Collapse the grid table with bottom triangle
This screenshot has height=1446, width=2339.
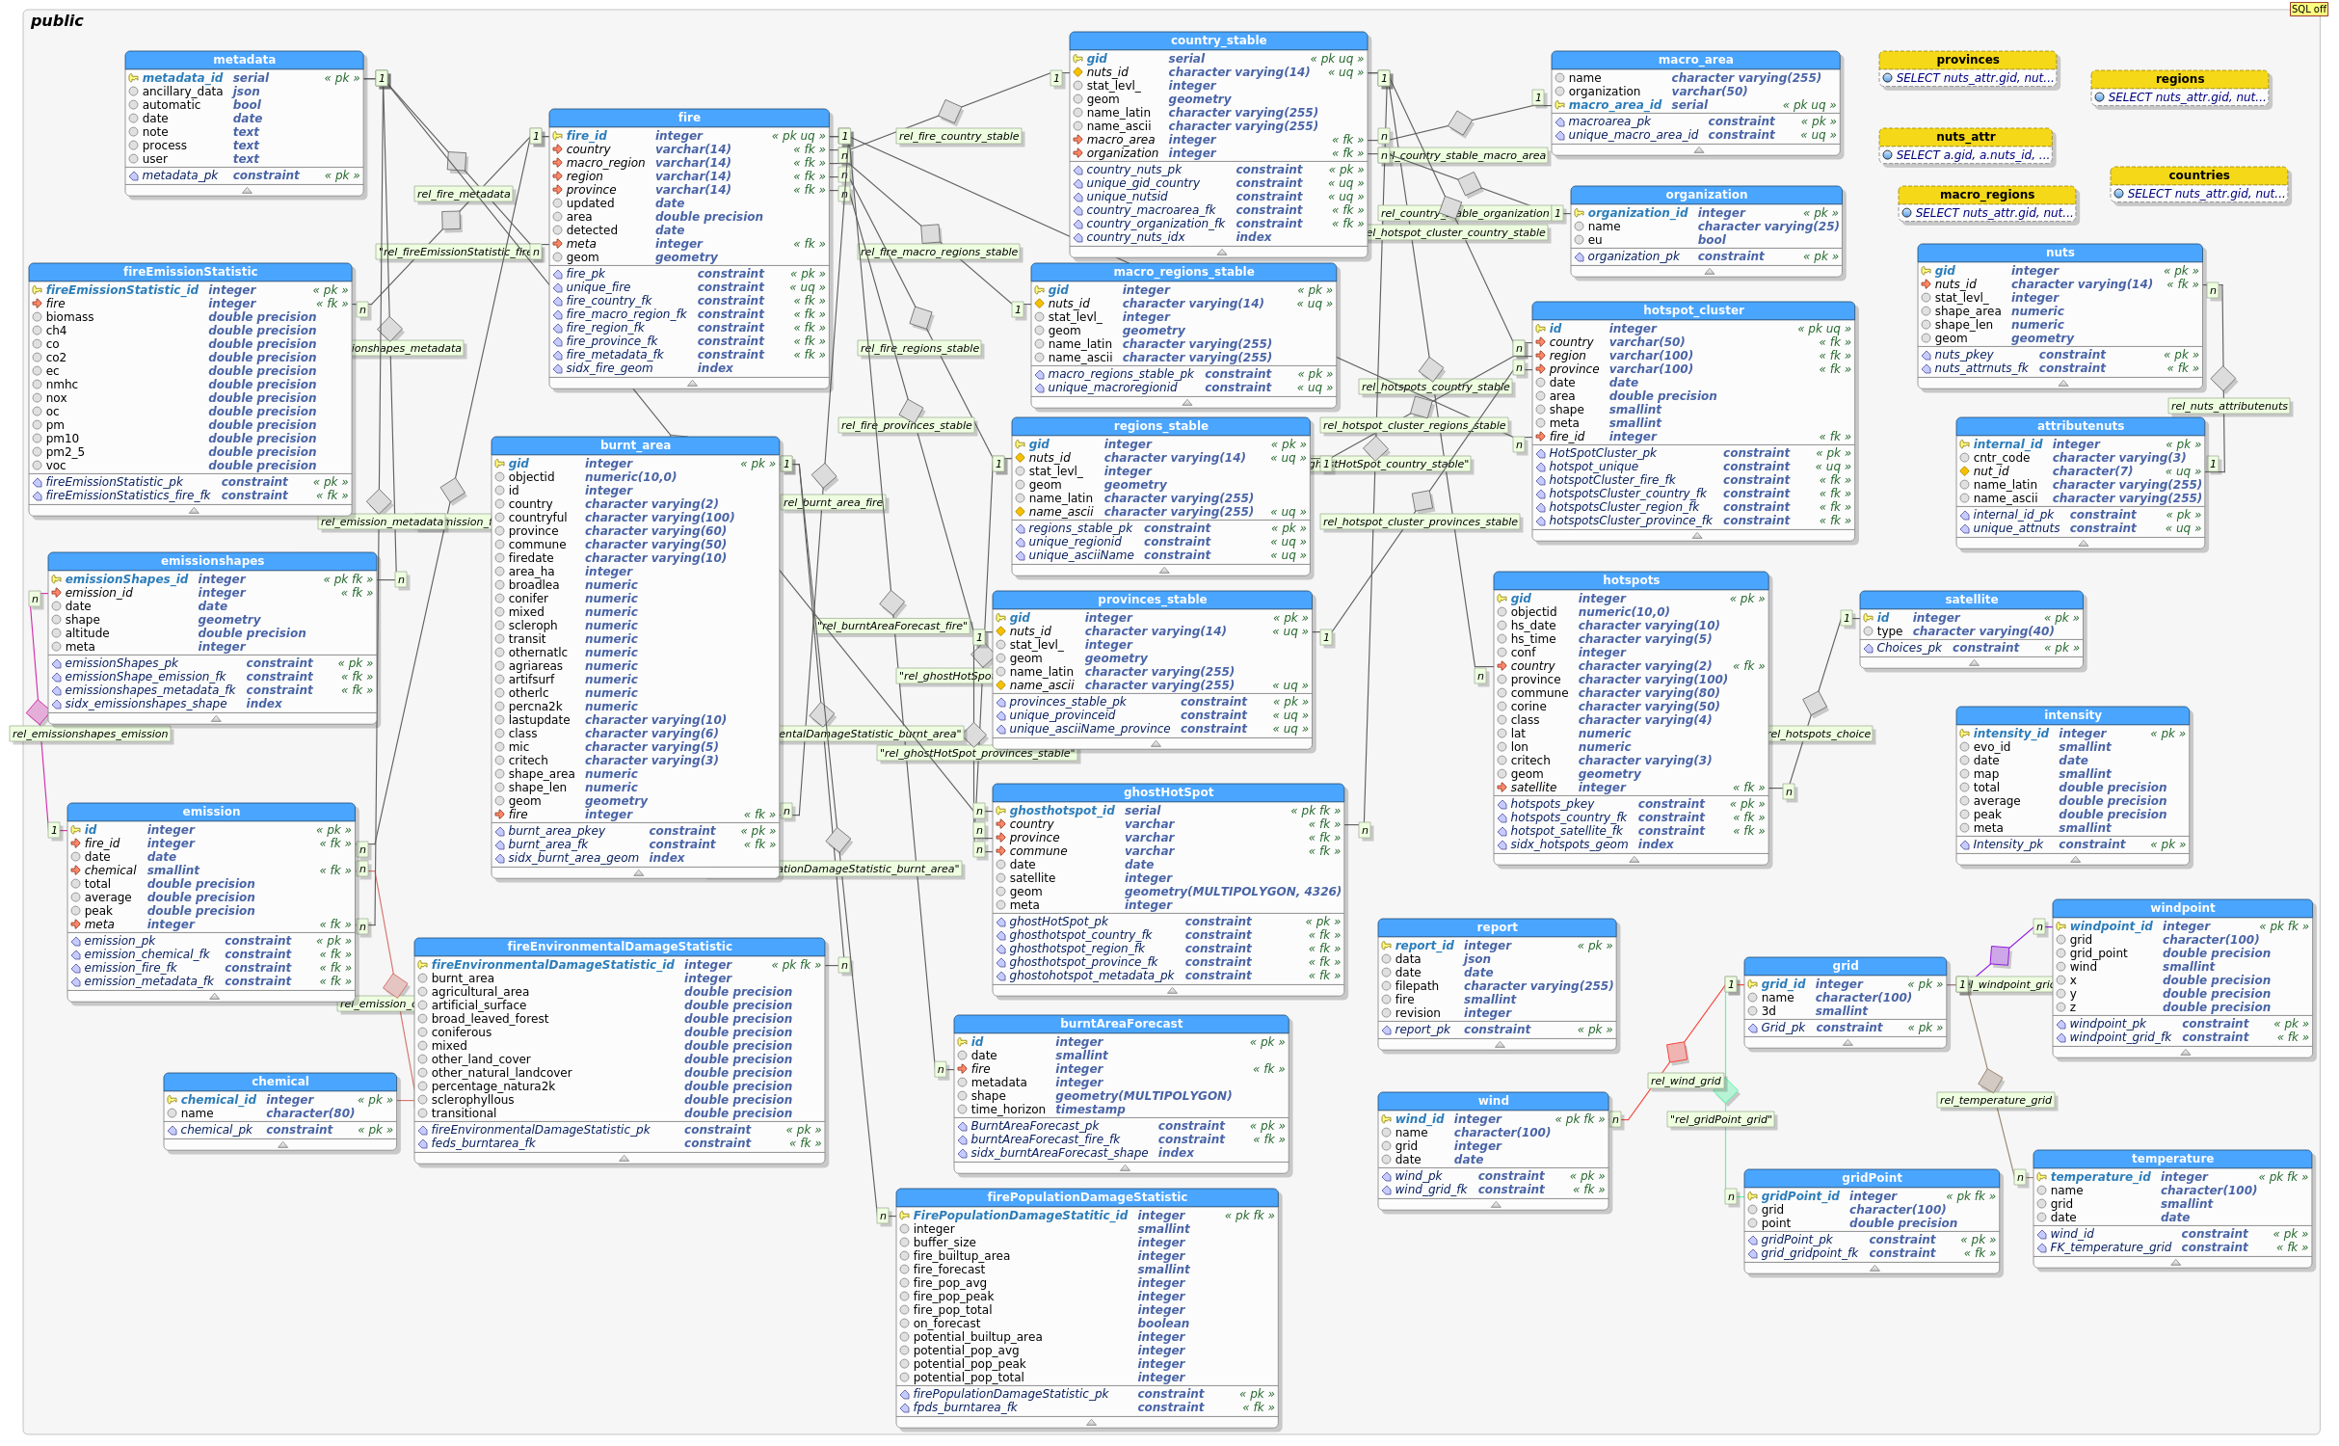pyautogui.click(x=1847, y=1043)
